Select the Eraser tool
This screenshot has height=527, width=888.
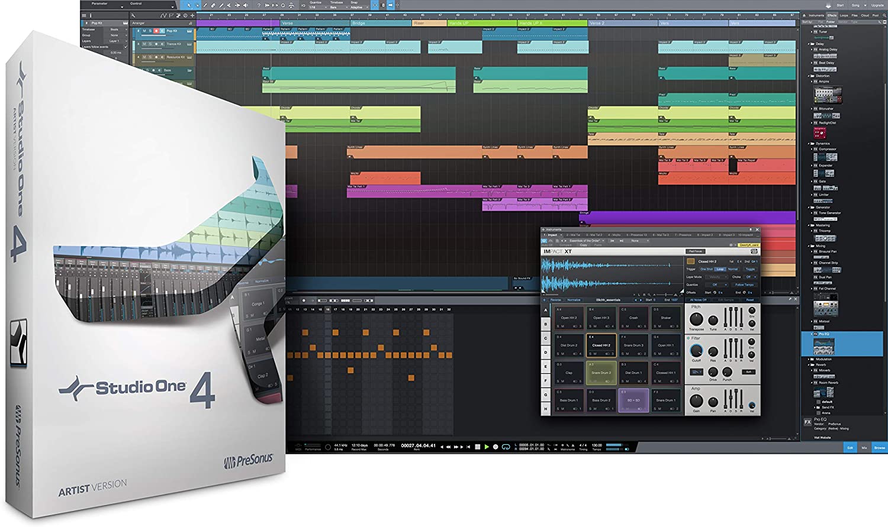213,6
